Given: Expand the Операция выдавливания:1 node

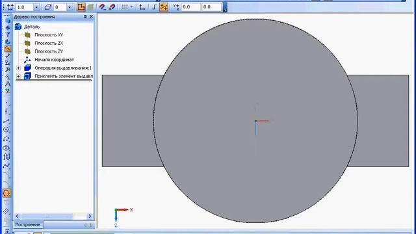Looking at the screenshot, I should (18, 68).
